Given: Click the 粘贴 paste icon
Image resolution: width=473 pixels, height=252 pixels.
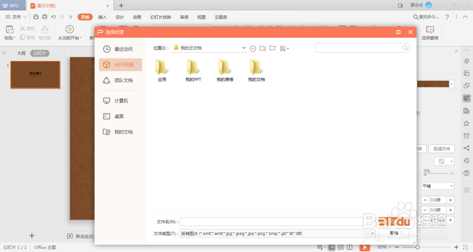Looking at the screenshot, I should (x=9, y=29).
